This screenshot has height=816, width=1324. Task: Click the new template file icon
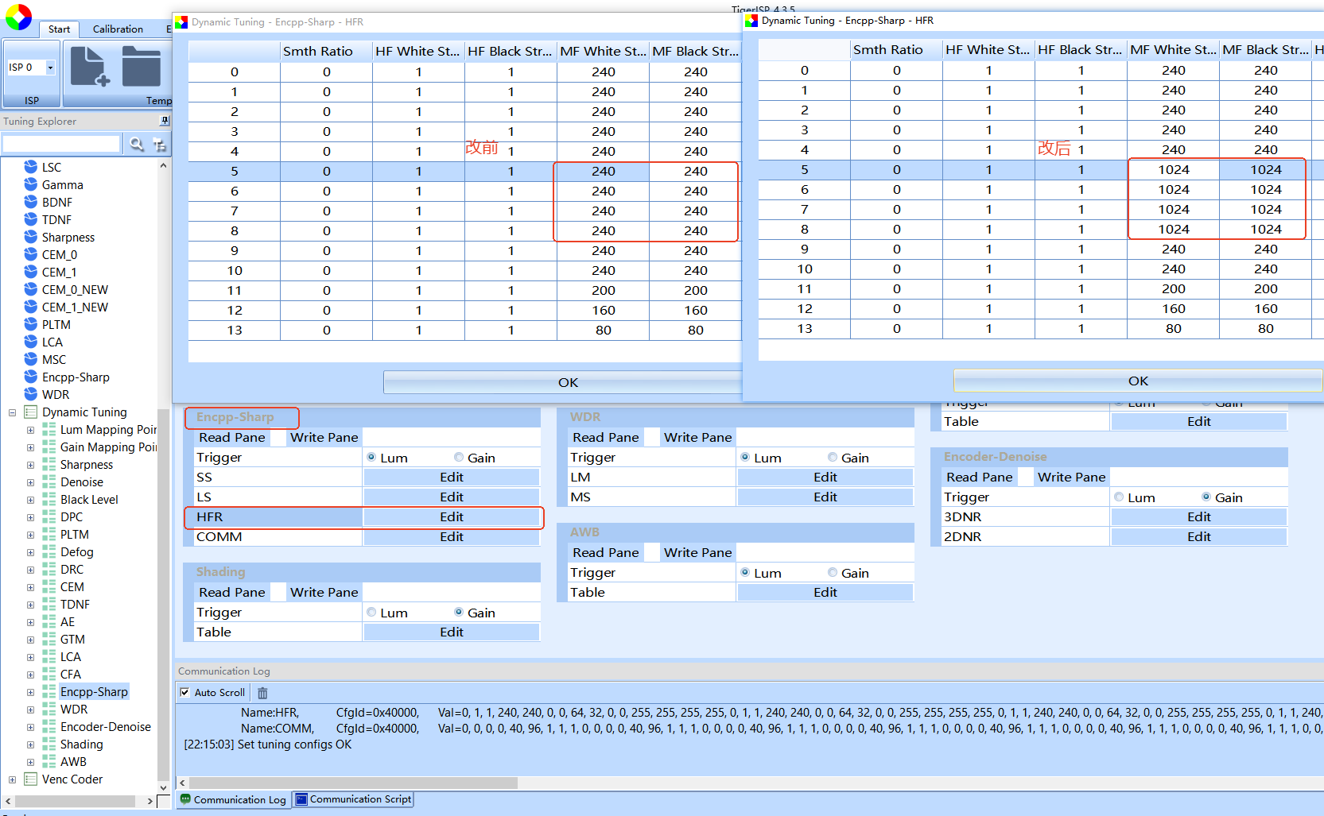[90, 67]
